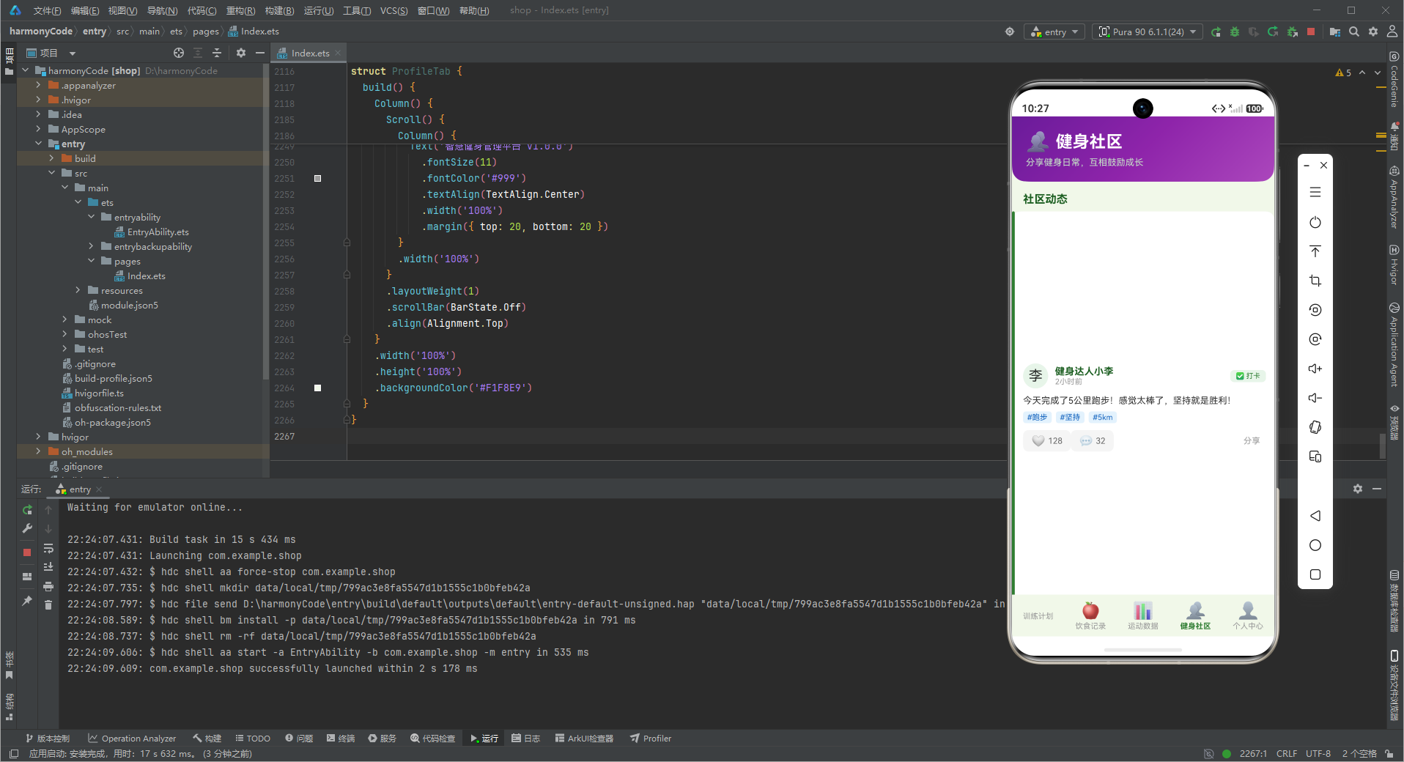Open the Pura 90 device dropdown
The width and height of the screenshot is (1404, 762).
pyautogui.click(x=1148, y=32)
